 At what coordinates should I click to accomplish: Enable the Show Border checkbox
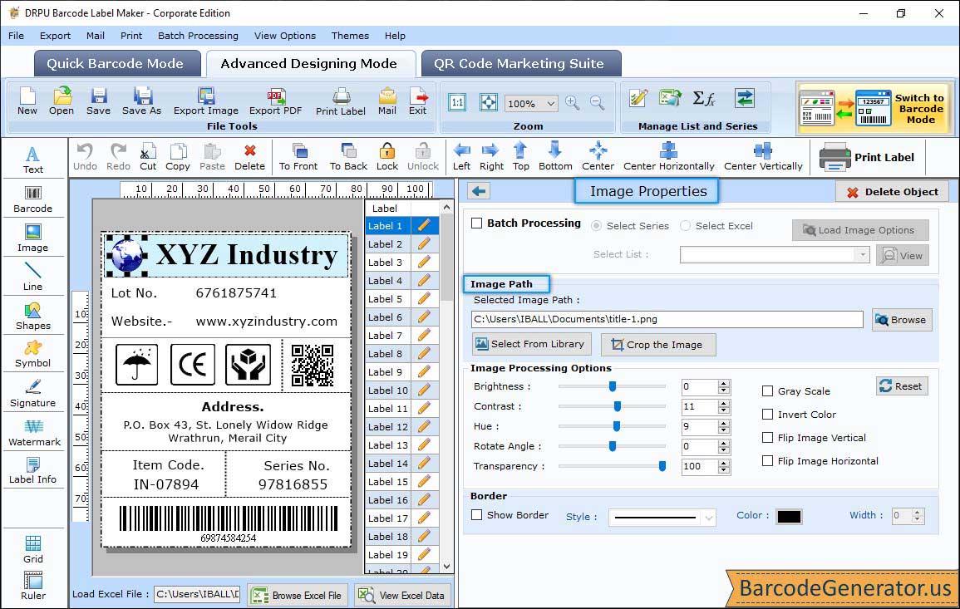[x=477, y=515]
